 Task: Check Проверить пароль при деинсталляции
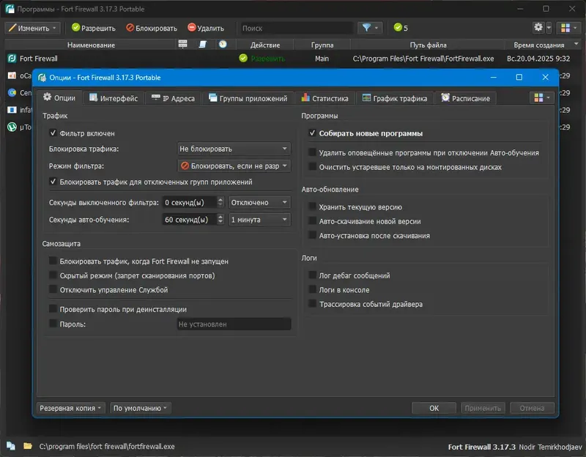[x=53, y=309]
